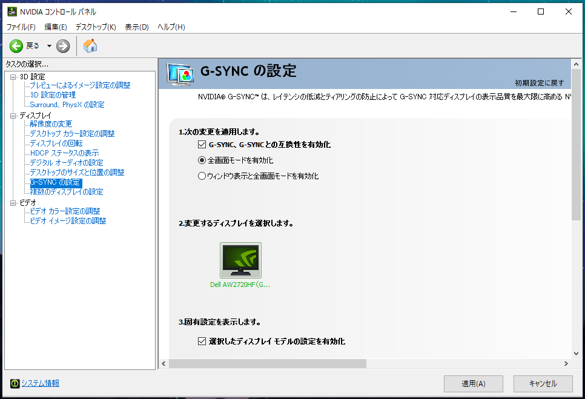The width and height of the screenshot is (585, 399).
Task: Click the G-SYNC header monitor icon
Action: pyautogui.click(x=181, y=74)
